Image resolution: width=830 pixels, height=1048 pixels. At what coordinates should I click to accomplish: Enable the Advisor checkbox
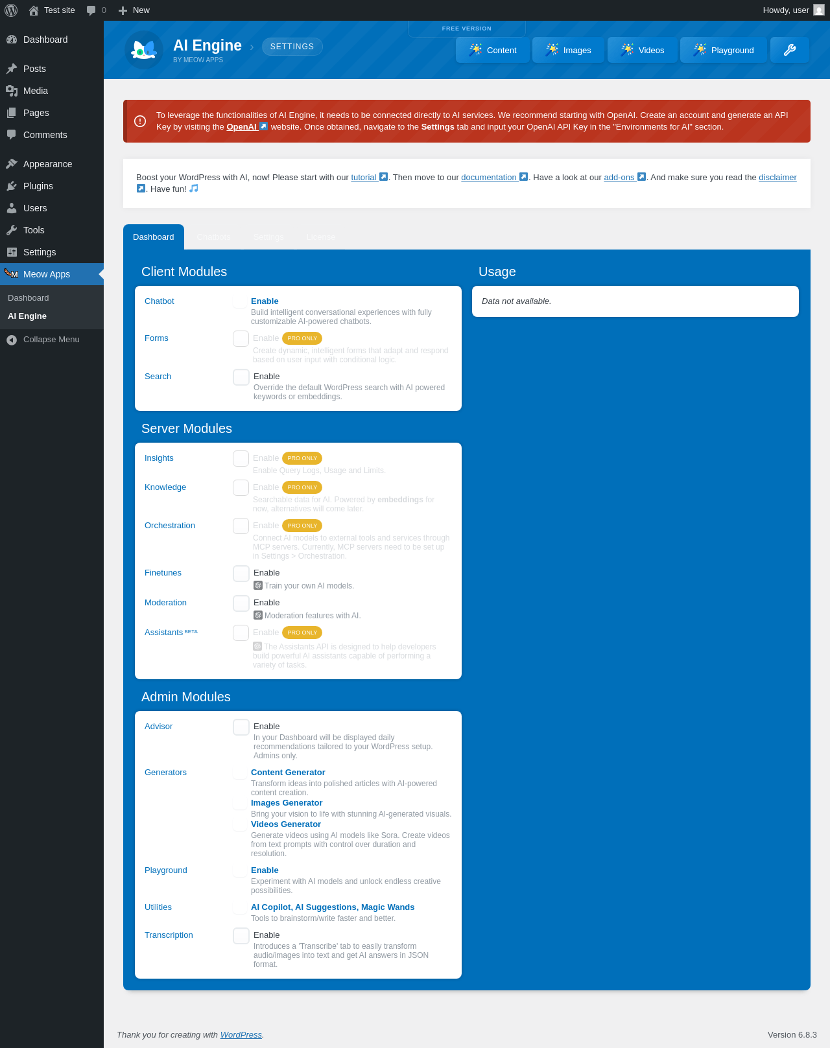[x=241, y=727]
